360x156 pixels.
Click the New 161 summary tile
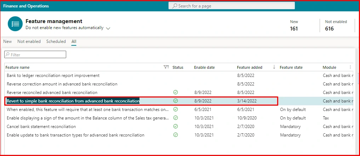point(294,25)
